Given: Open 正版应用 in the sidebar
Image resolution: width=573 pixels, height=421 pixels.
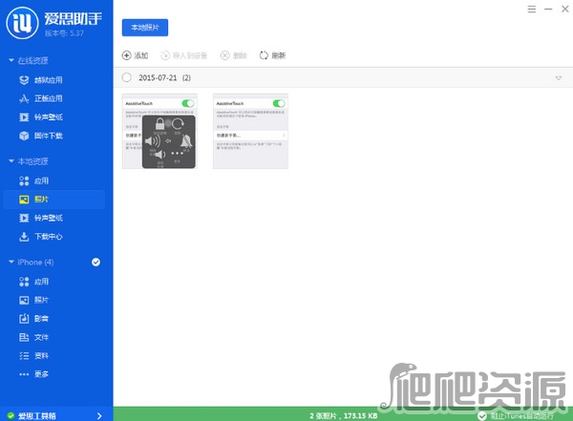Looking at the screenshot, I should click(41, 98).
